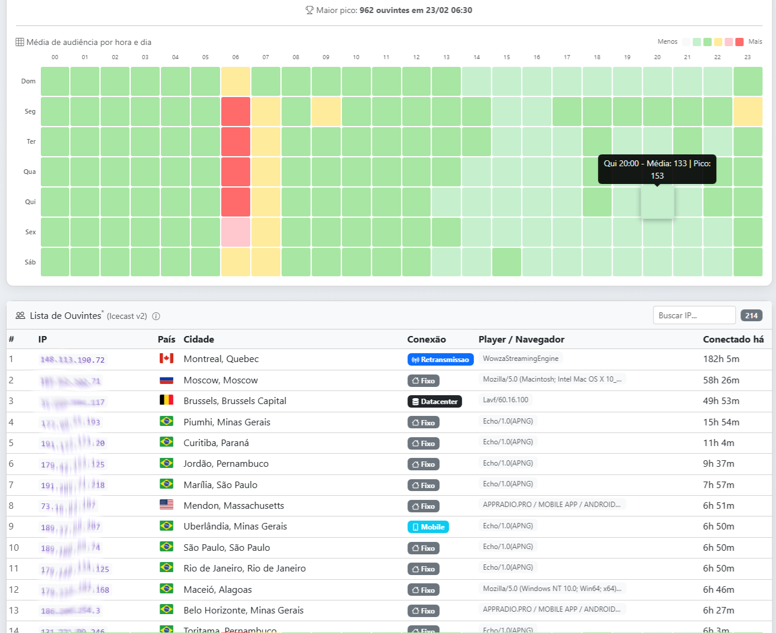Click the Belgium flag on the Brussels row
Screen dimensions: 776x633
click(166, 401)
